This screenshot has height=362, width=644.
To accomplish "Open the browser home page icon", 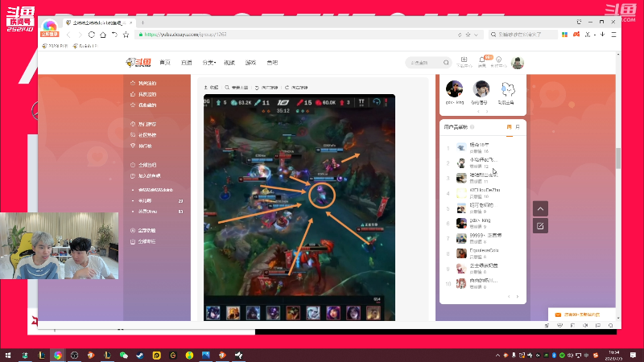I will pos(103,35).
